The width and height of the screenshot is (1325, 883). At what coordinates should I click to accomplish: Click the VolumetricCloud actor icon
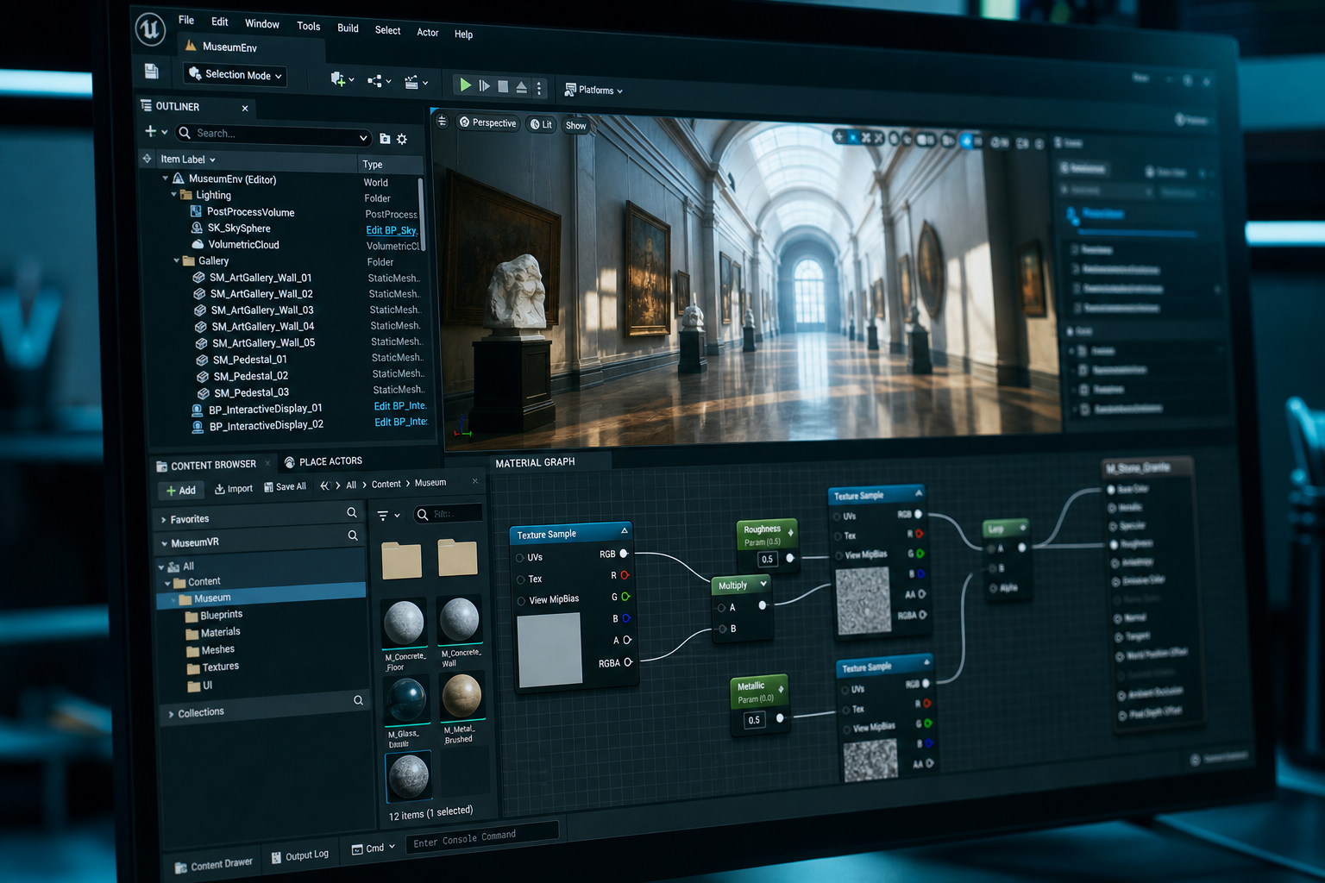pos(198,244)
